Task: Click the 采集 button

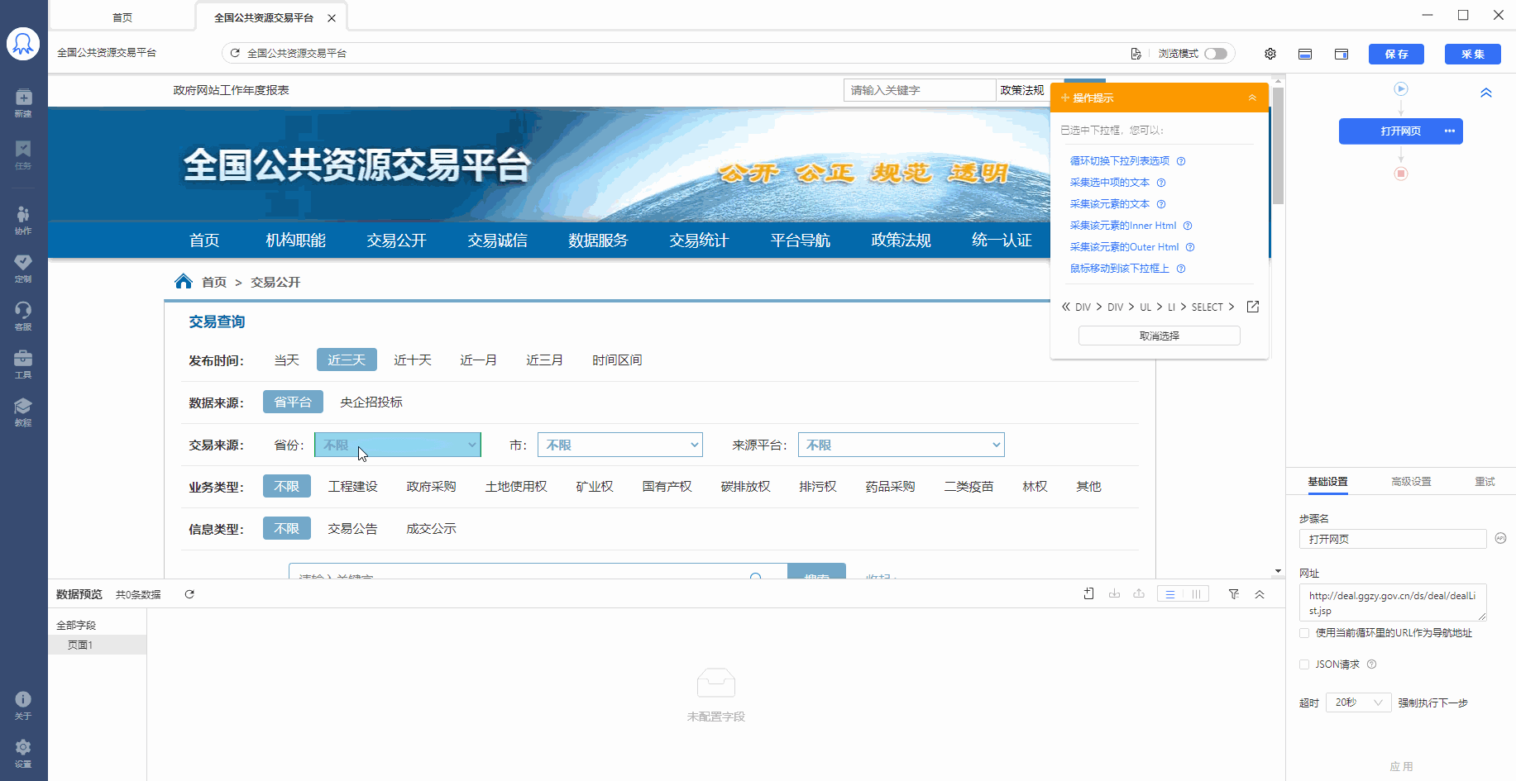Action: (x=1473, y=54)
